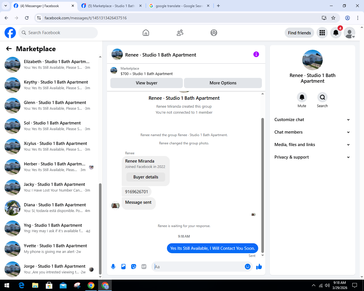Expand Media, files and links section
Image resolution: width=364 pixels, height=291 pixels.
click(312, 145)
